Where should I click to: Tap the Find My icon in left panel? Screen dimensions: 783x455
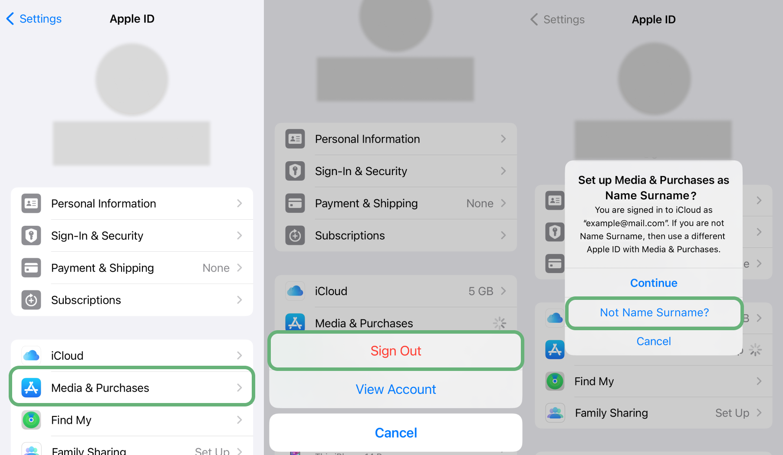click(31, 420)
